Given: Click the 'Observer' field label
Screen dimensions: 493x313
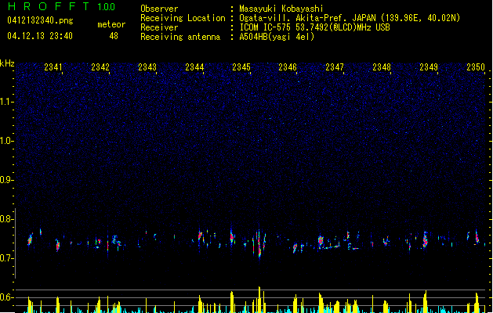Looking at the screenshot, I should coord(159,9).
